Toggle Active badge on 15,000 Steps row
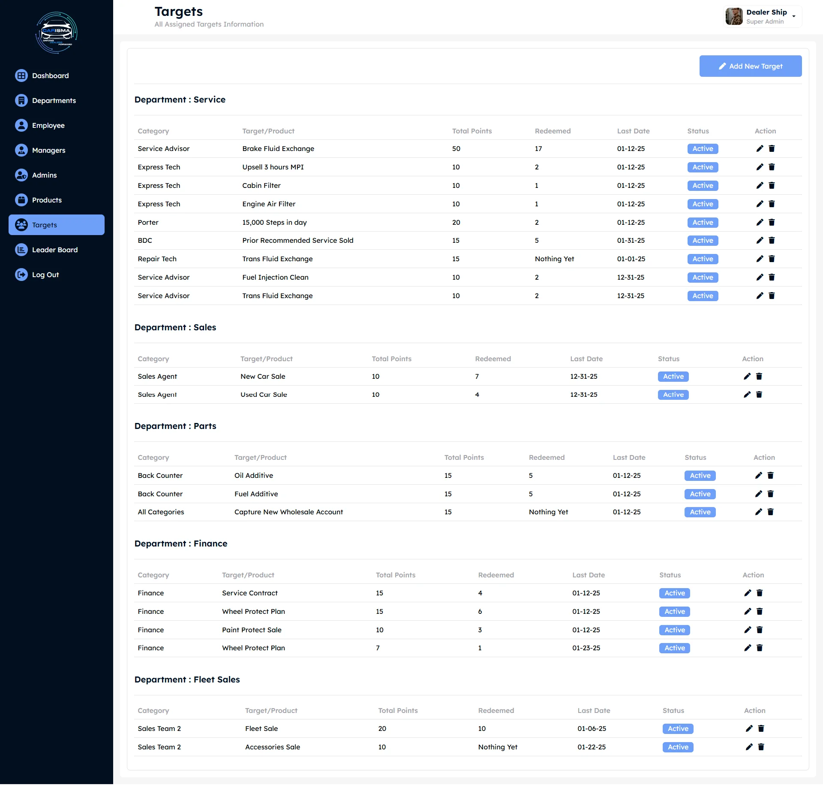Image resolution: width=823 pixels, height=785 pixels. [703, 222]
